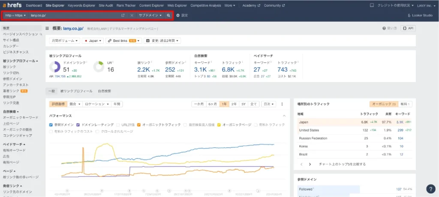Click the hamburger menu beside 概要 title
Viewport: 439px width, 197px height.
click(47, 28)
